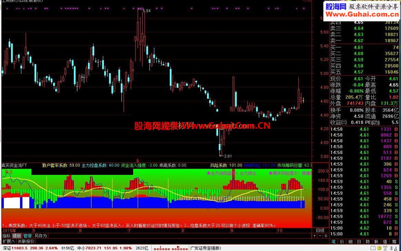Switch to the 模板 template tab

click(17, 236)
